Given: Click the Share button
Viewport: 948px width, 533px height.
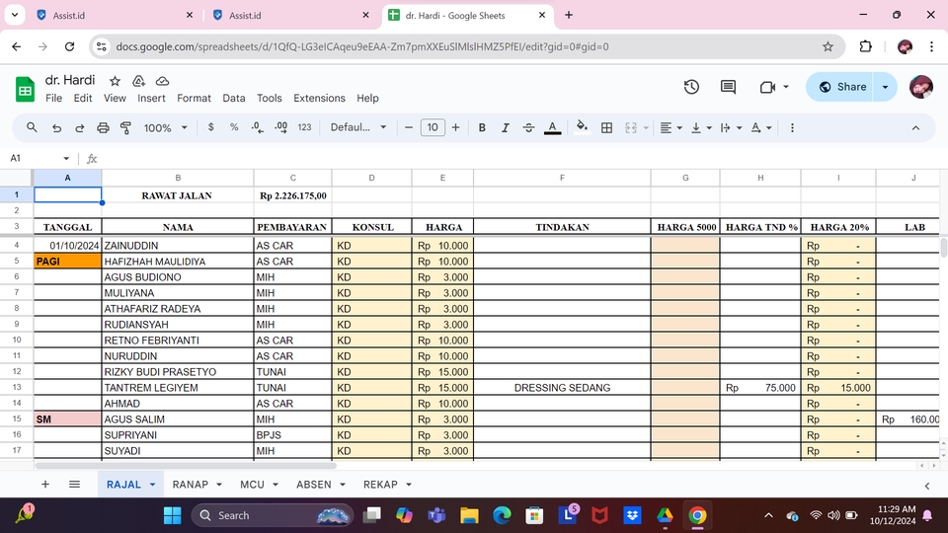Looking at the screenshot, I should pyautogui.click(x=839, y=87).
